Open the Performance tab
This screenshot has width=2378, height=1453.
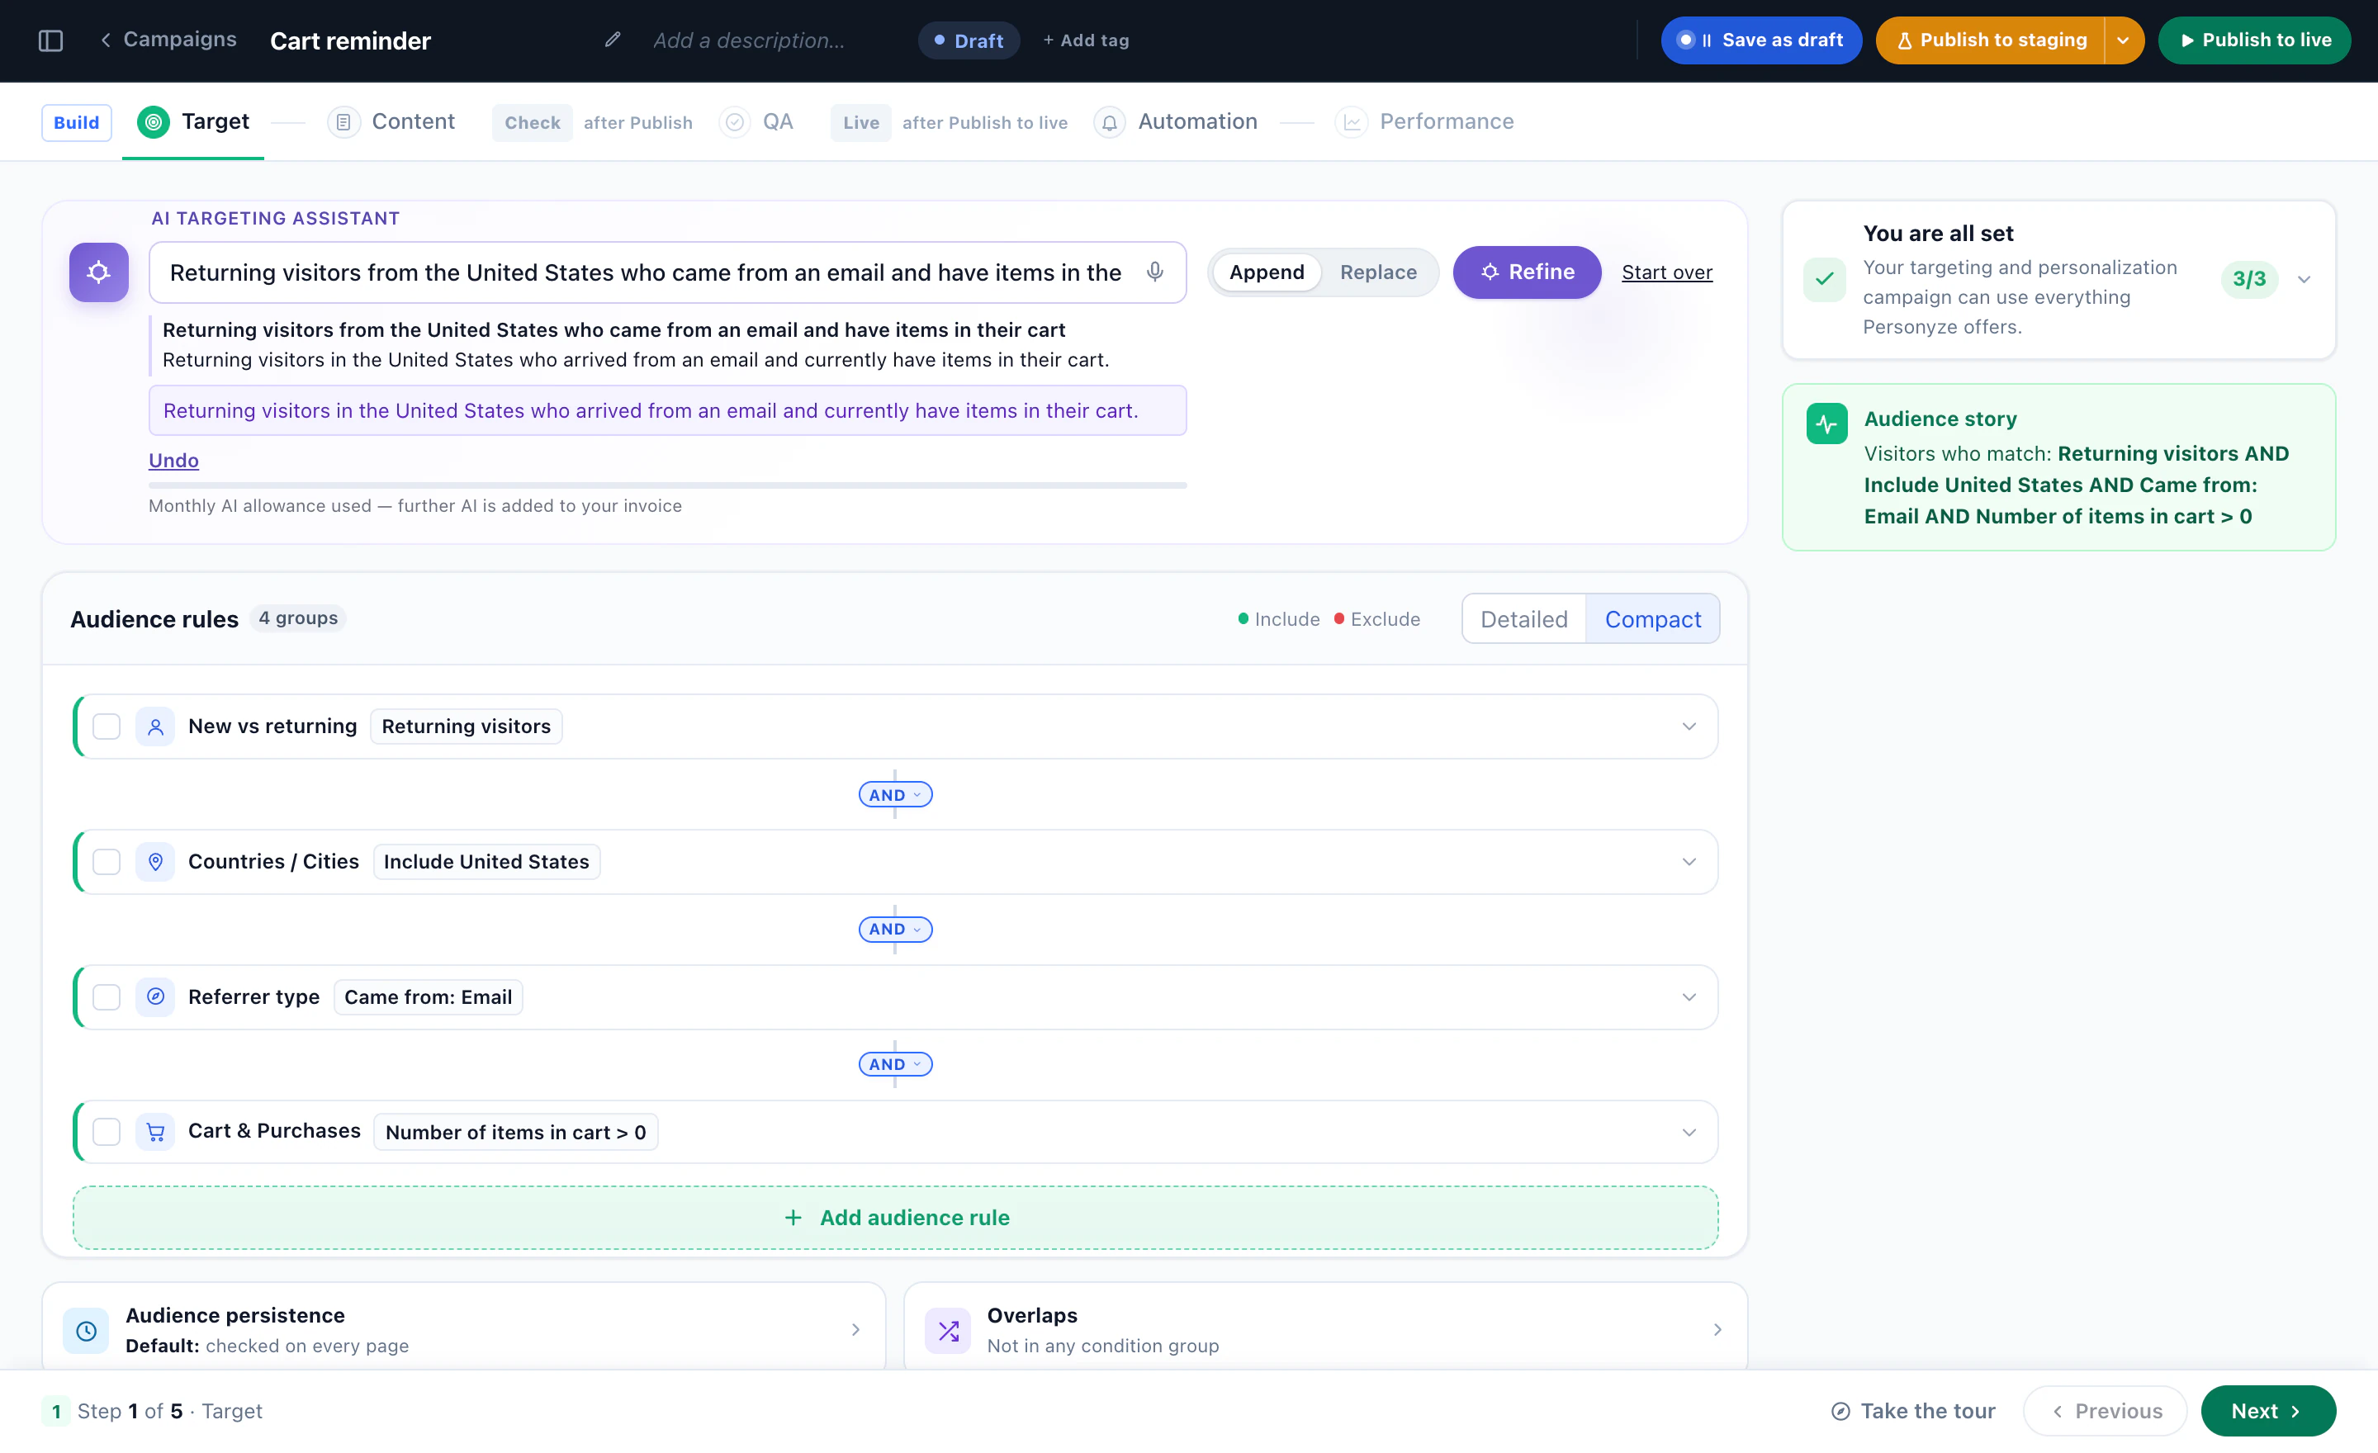(x=1424, y=122)
